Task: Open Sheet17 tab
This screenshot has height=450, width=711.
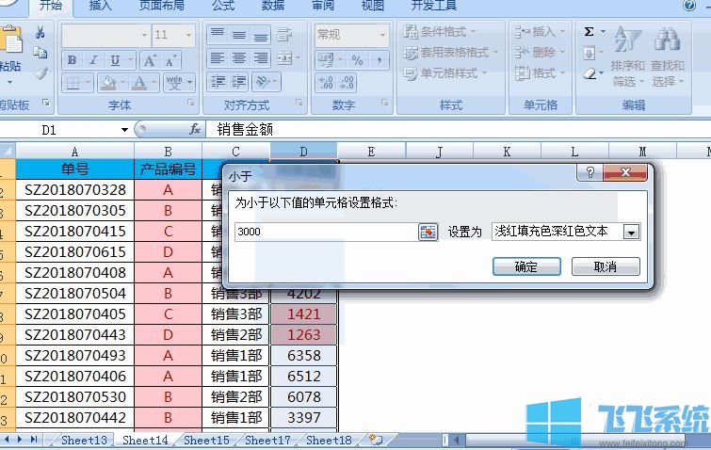Action: coord(267,440)
